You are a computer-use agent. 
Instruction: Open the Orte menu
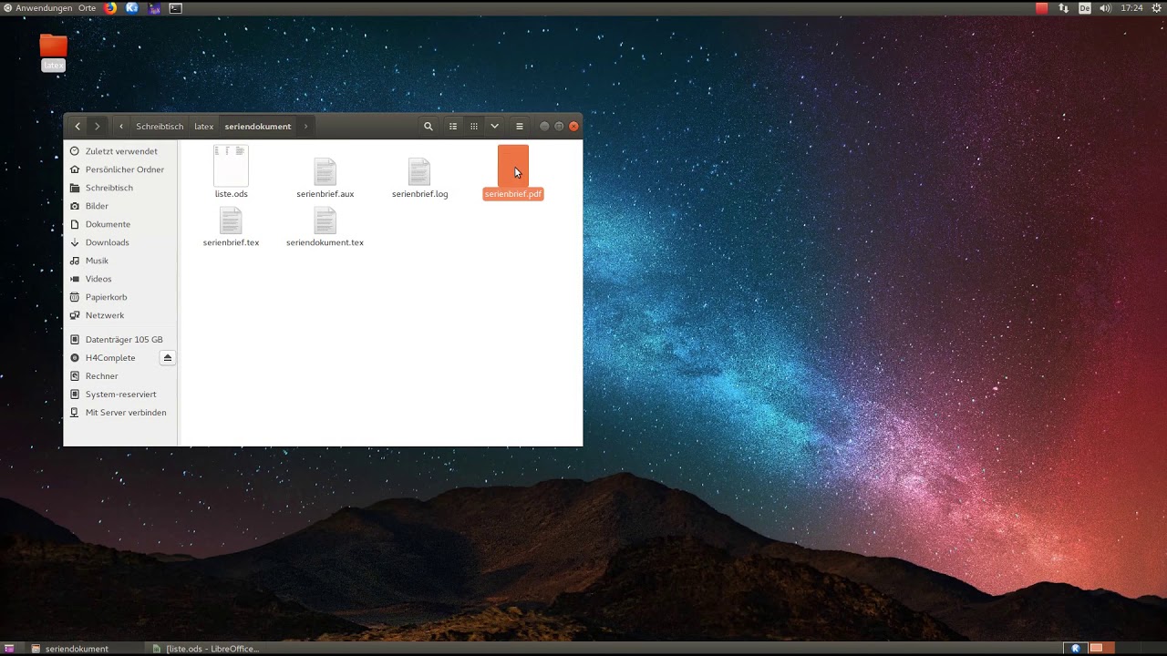click(x=87, y=8)
